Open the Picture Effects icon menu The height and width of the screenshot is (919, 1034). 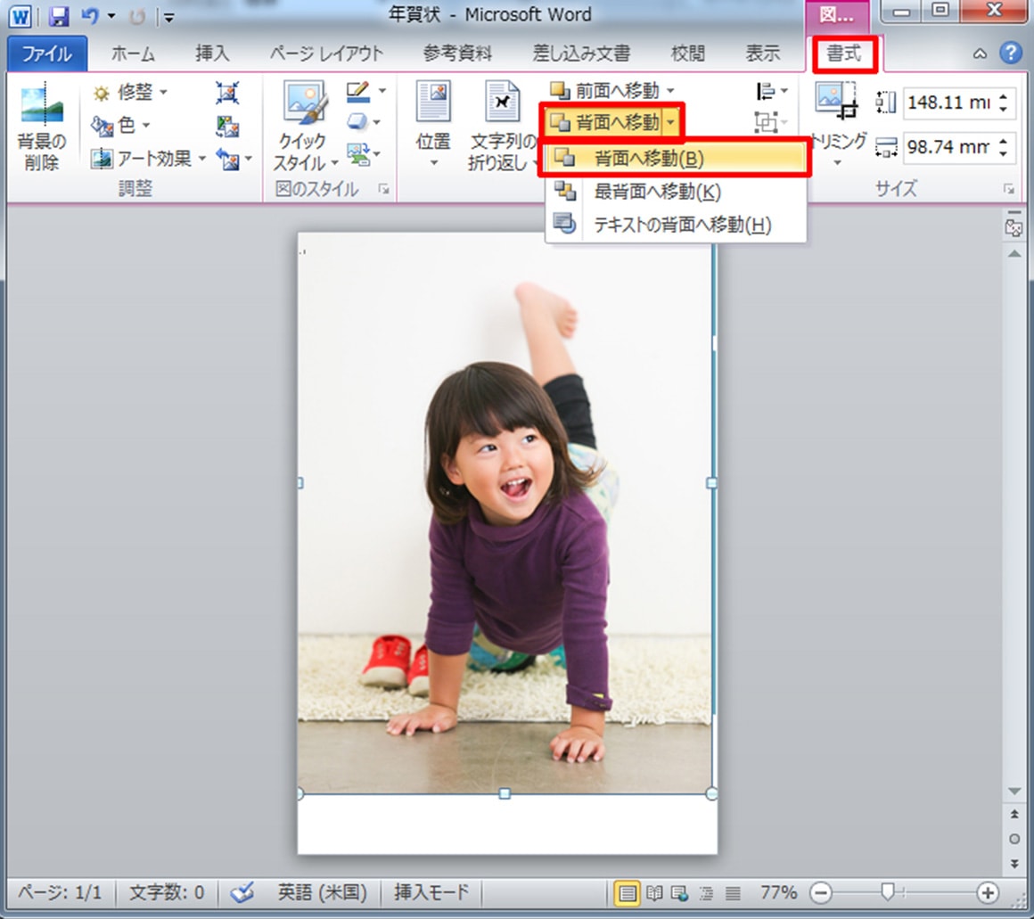tap(357, 122)
